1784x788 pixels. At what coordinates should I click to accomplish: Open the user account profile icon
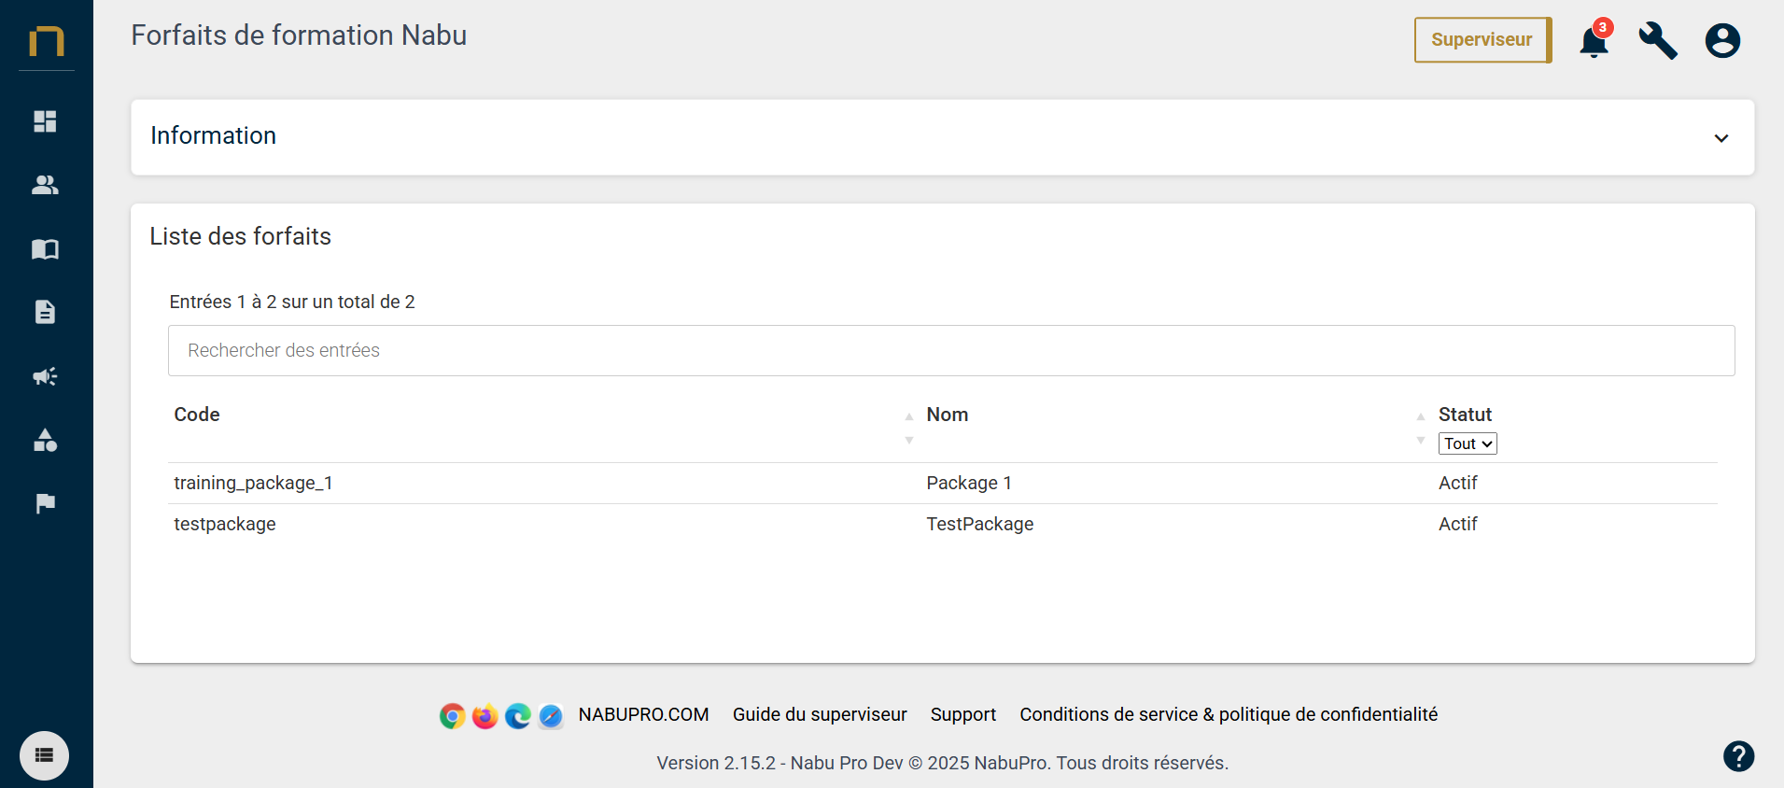pyautogui.click(x=1722, y=40)
